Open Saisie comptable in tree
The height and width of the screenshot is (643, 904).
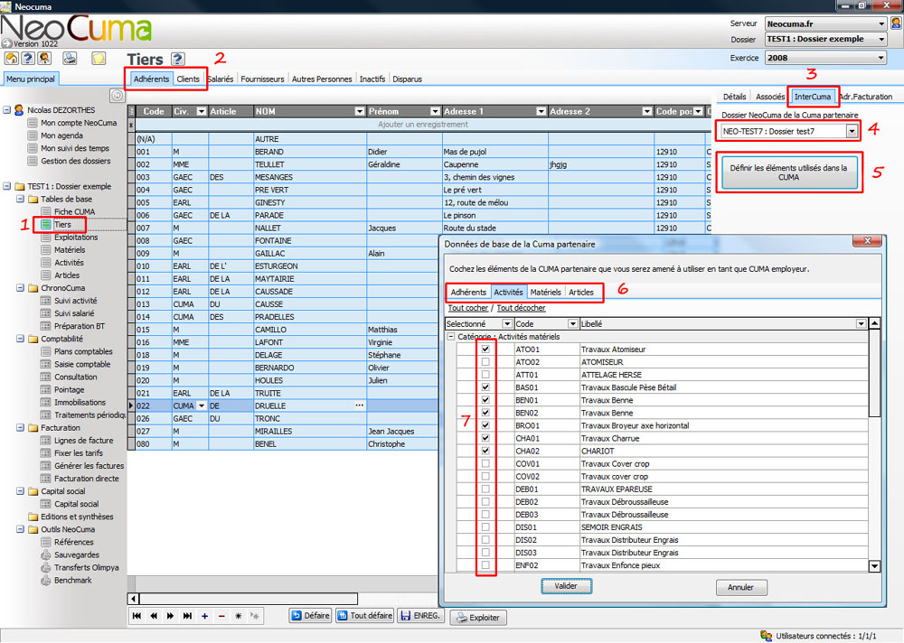[82, 364]
